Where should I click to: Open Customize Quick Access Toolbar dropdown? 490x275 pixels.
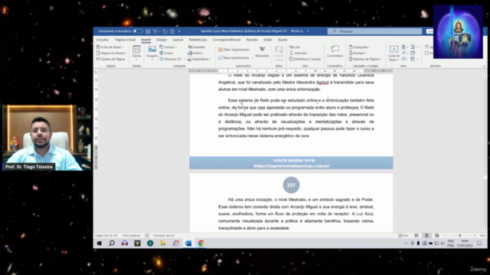click(x=179, y=31)
